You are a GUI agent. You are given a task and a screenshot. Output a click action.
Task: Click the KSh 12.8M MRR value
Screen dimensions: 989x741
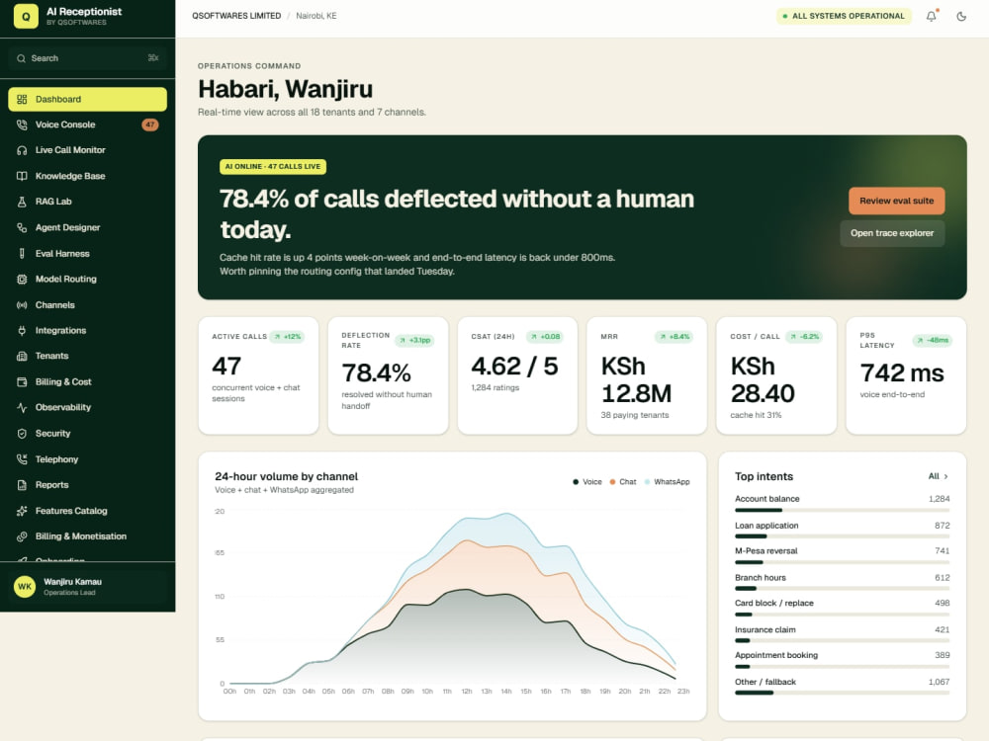[x=636, y=380]
